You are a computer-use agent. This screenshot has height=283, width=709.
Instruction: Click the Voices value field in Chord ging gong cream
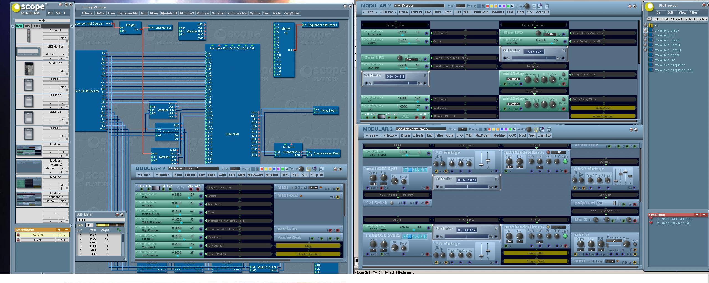pyautogui.click(x=462, y=129)
